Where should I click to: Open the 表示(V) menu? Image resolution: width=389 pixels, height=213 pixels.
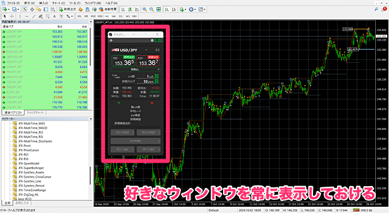(x=29, y=3)
